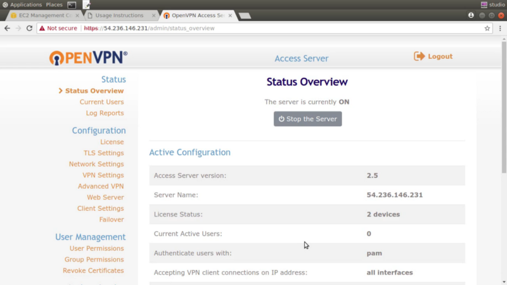This screenshot has width=507, height=285.
Task: Reload the page with refresh icon
Action: coord(29,28)
